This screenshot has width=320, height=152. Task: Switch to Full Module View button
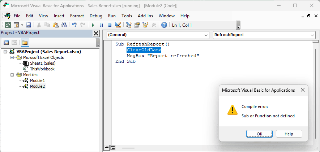pos(113,147)
